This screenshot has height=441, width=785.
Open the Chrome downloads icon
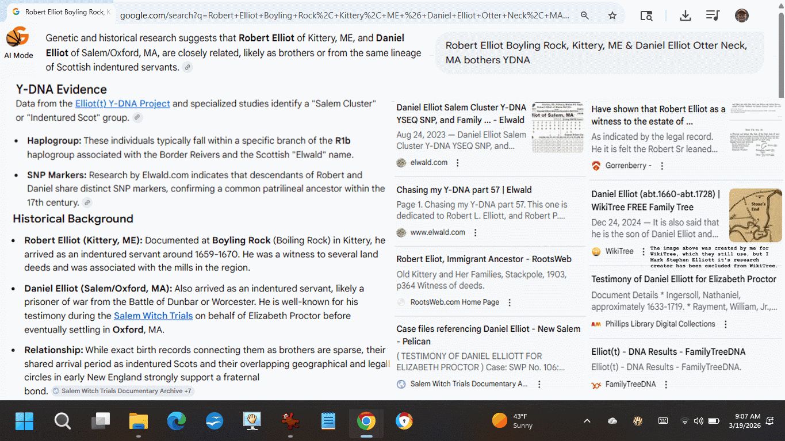(685, 16)
